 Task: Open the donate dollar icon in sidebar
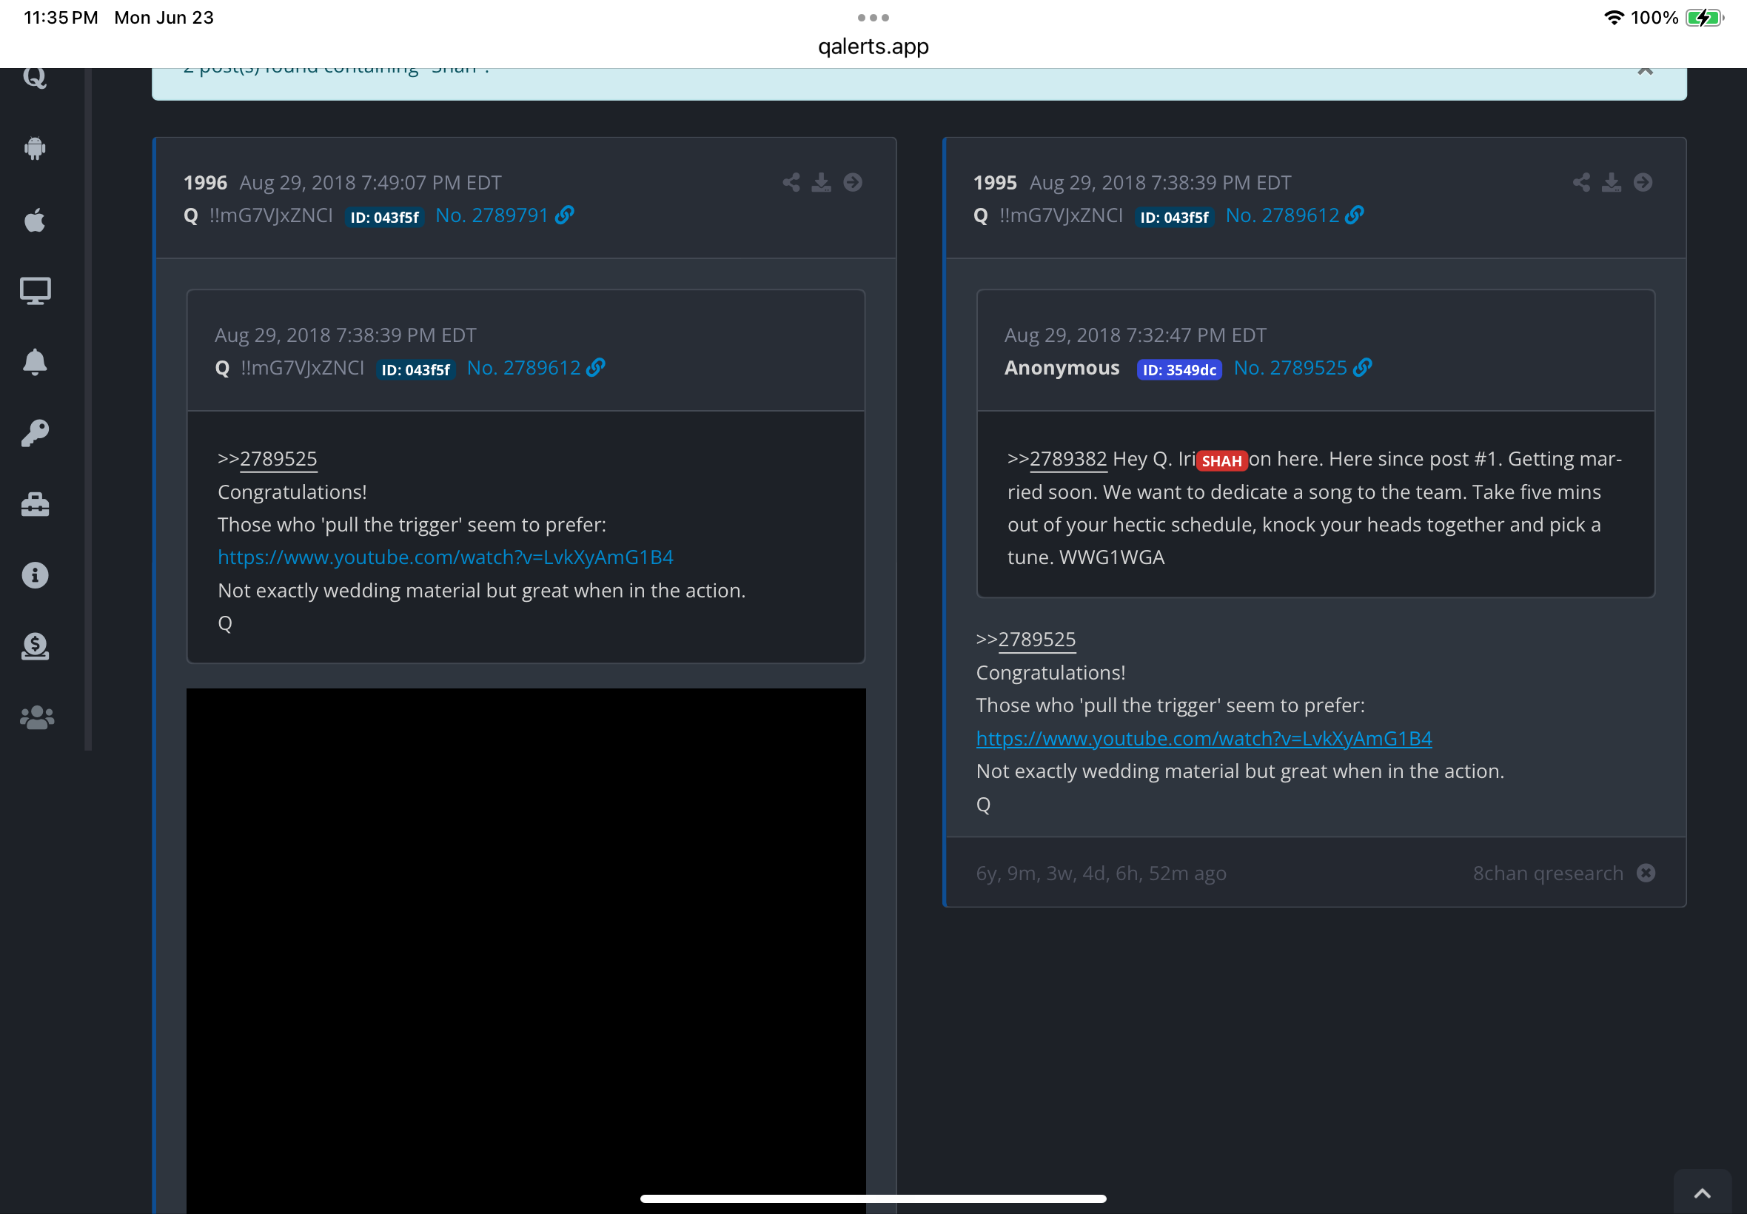point(35,646)
